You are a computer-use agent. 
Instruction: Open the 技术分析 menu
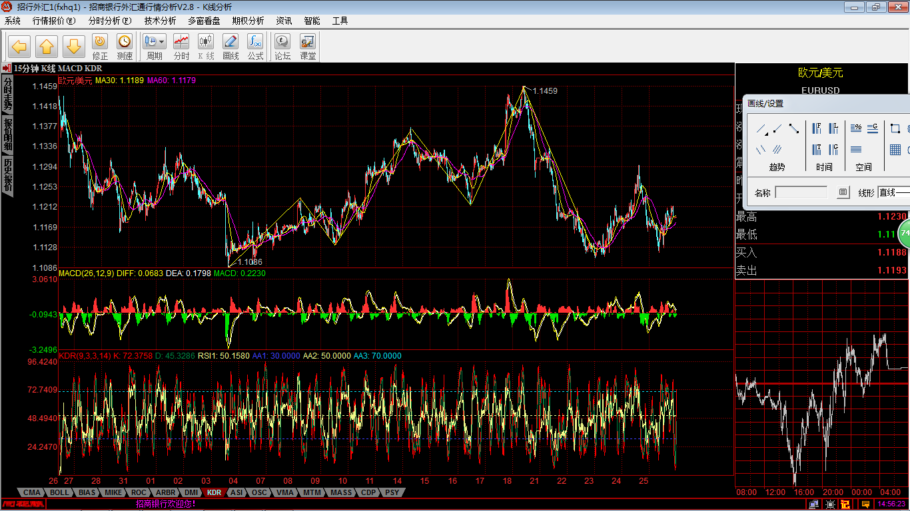click(x=160, y=21)
